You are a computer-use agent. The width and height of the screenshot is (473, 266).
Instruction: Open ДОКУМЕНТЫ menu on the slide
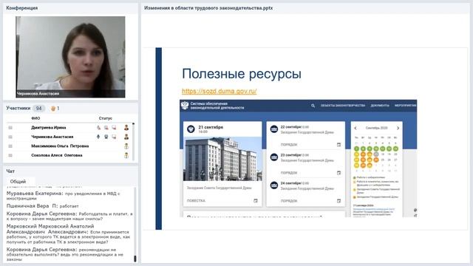pos(380,106)
